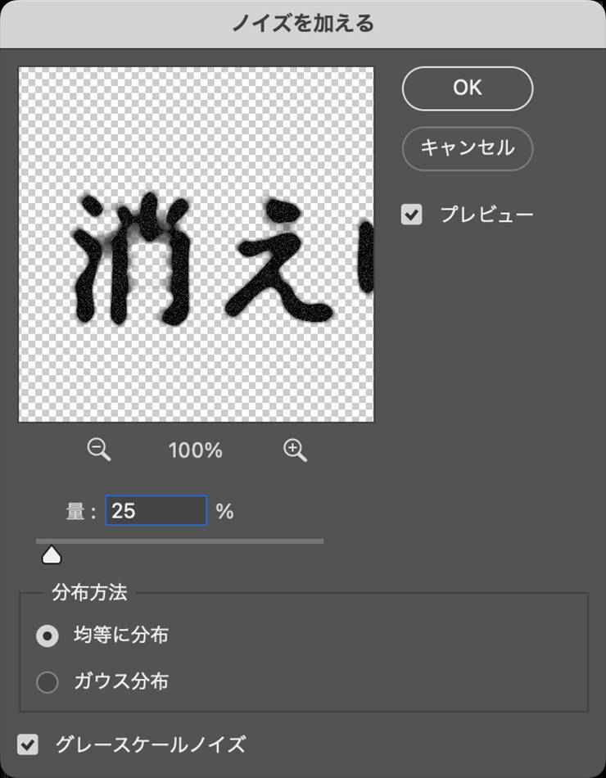Image resolution: width=606 pixels, height=778 pixels.
Task: Focus the 量 percentage input field
Action: pos(156,511)
